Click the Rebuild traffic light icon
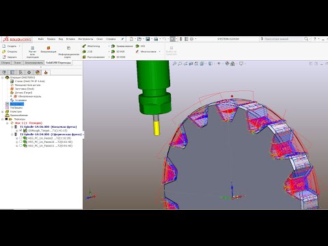The height and width of the screenshot is (246, 328). pos(181,39)
